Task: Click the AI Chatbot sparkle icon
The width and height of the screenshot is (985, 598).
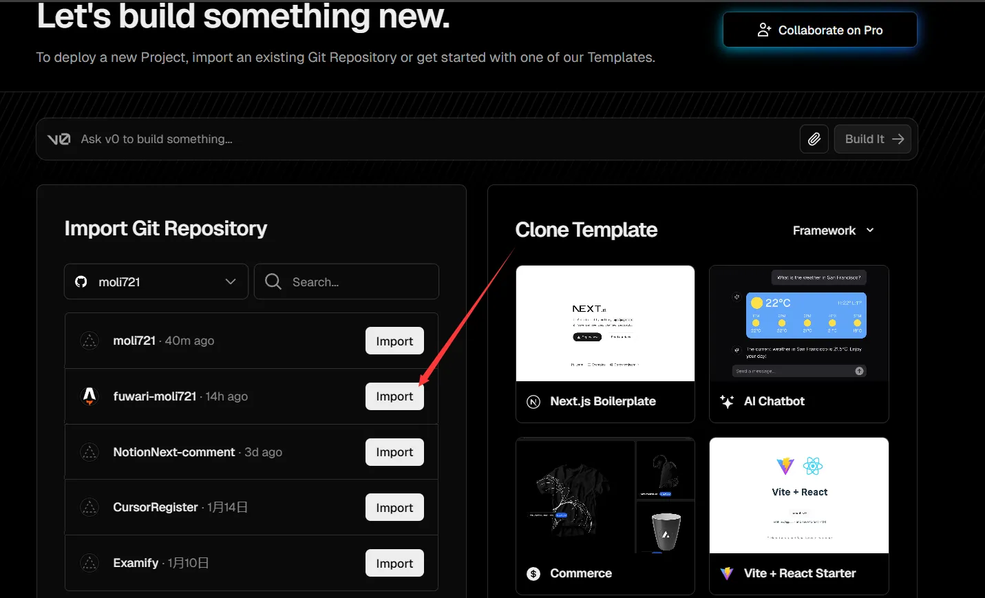Action: (727, 402)
